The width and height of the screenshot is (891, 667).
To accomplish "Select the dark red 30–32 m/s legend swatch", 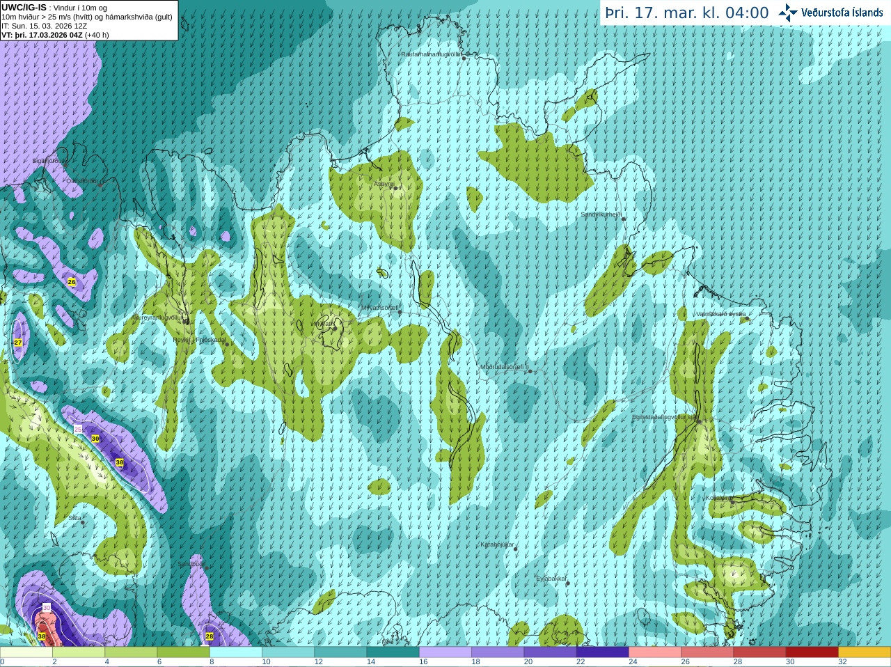I will [812, 652].
